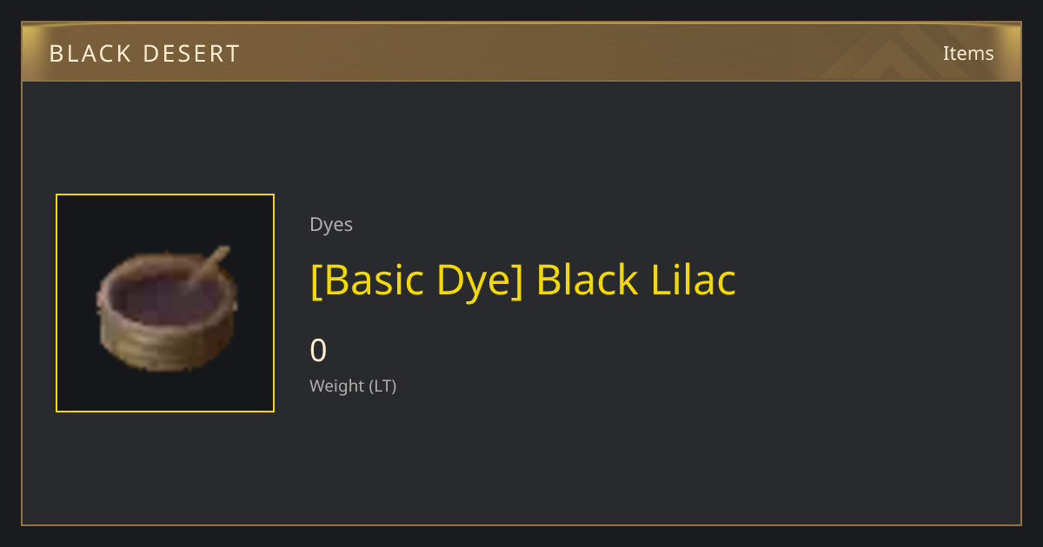Image resolution: width=1043 pixels, height=547 pixels.
Task: Click the Weight (LT) label
Action: point(353,386)
